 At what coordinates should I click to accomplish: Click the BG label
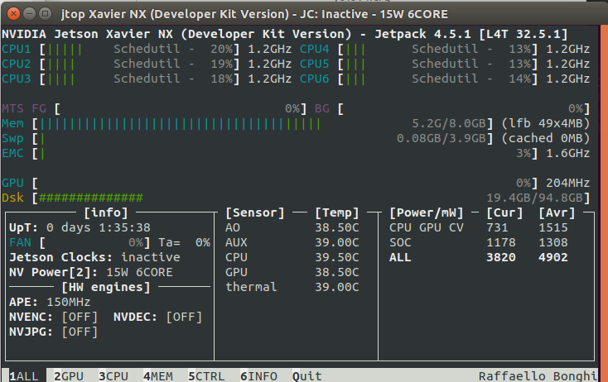[322, 109]
